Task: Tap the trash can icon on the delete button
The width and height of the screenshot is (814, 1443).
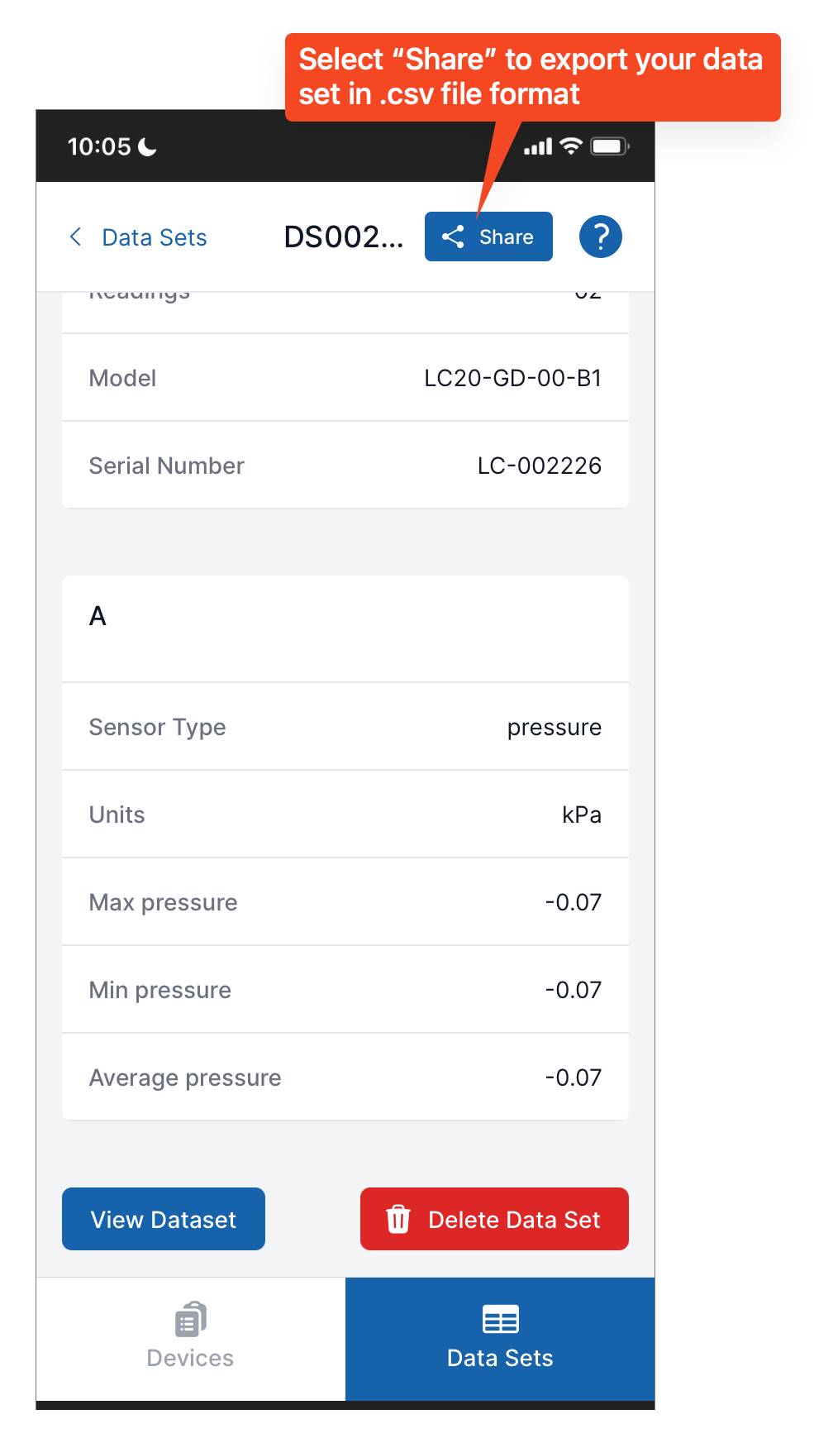Action: click(x=398, y=1219)
